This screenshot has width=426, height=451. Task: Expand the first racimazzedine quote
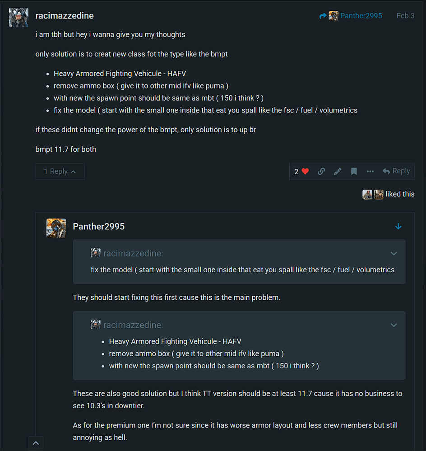[x=394, y=253]
